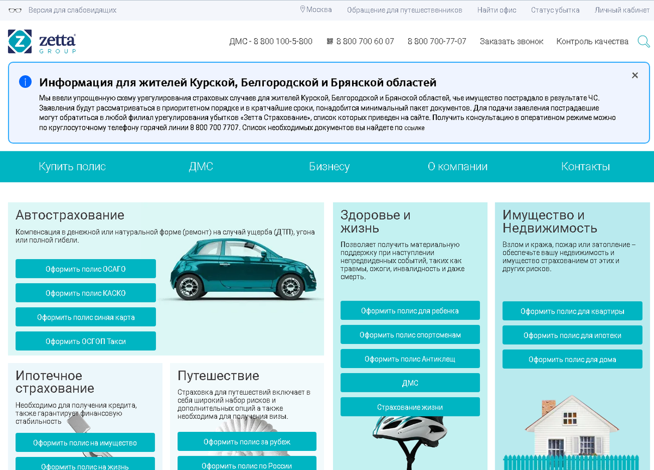Open the Найти офис link

(496, 10)
